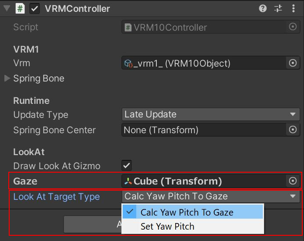Open the VRMController three-dot context menu
This screenshot has width=304, height=241.
pyautogui.click(x=293, y=8)
